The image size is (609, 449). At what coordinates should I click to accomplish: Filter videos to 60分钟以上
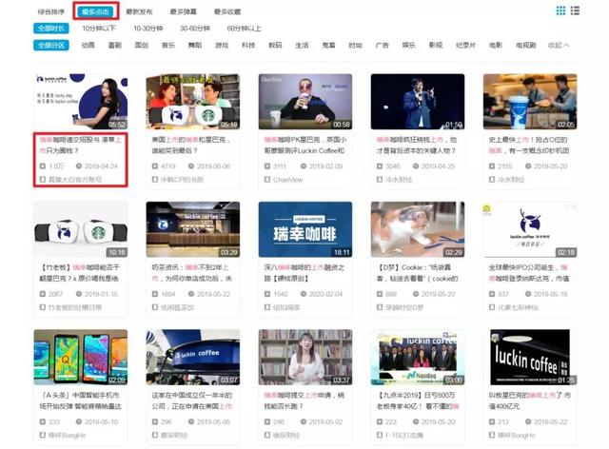pos(244,29)
